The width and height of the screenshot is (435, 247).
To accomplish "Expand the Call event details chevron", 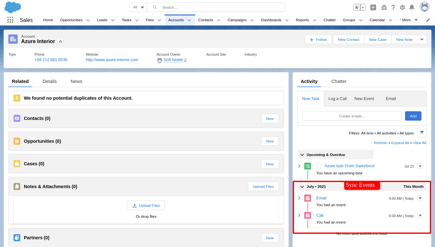I will [x=299, y=215].
